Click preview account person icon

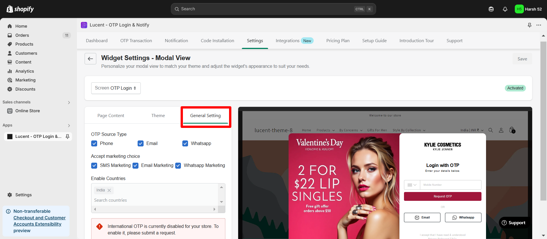pyautogui.click(x=501, y=130)
